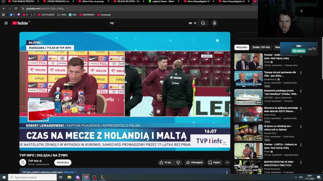Open options menu on the Wikipedia info panel
This screenshot has height=181, width=323.
coord(227,172)
